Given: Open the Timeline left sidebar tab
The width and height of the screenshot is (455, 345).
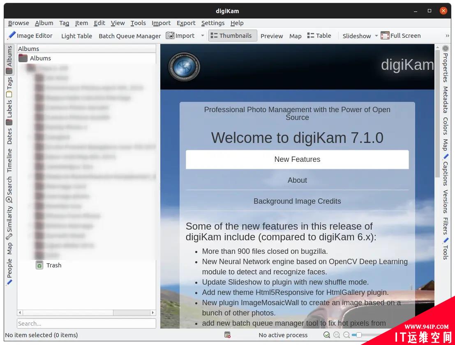Looking at the screenshot, I should click(9, 161).
